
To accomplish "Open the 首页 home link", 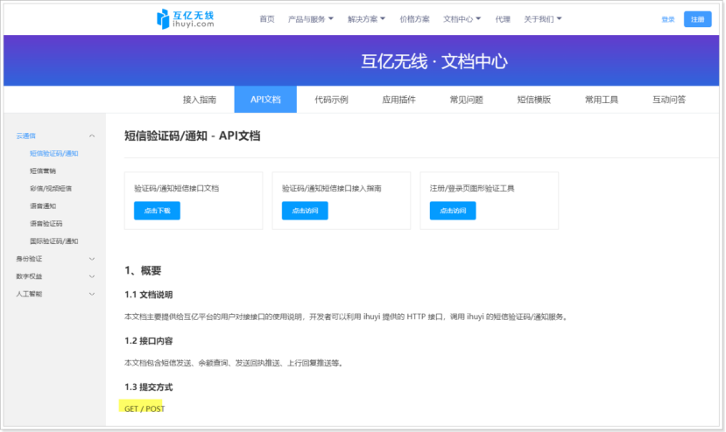I will 267,19.
